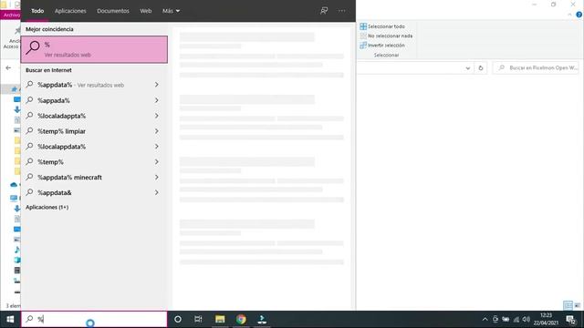Open File Explorer from the taskbar
The height and width of the screenshot is (328, 584).
pyautogui.click(x=220, y=319)
